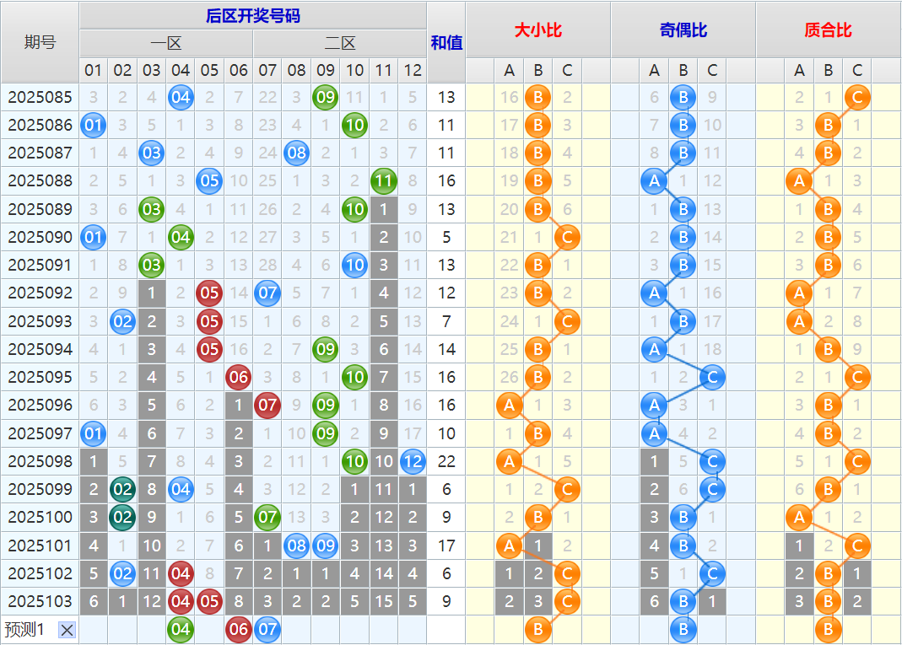Click number column header 01
The height and width of the screenshot is (645, 902).
point(93,70)
